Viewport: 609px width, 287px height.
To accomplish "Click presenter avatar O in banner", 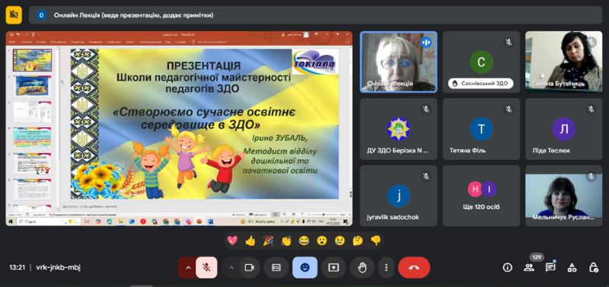I will [x=42, y=15].
